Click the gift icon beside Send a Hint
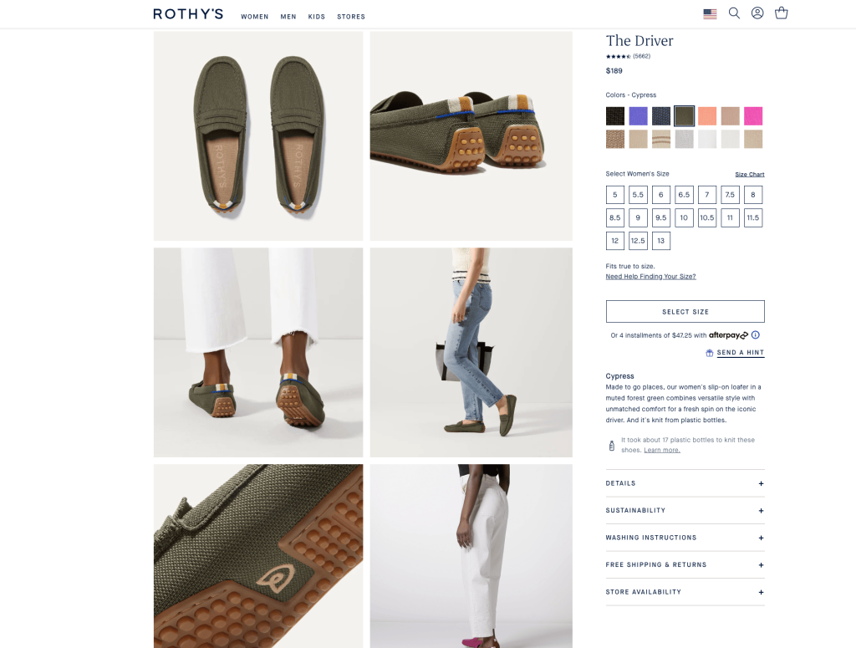 click(710, 353)
